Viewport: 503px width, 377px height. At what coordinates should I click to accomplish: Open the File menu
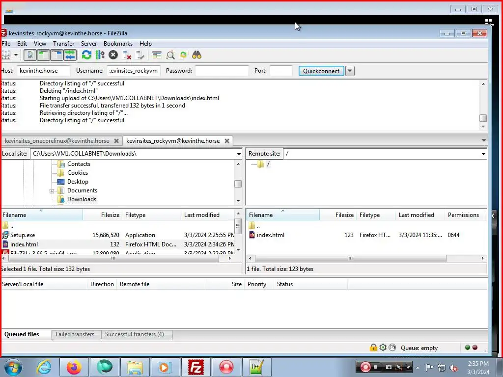tap(6, 44)
